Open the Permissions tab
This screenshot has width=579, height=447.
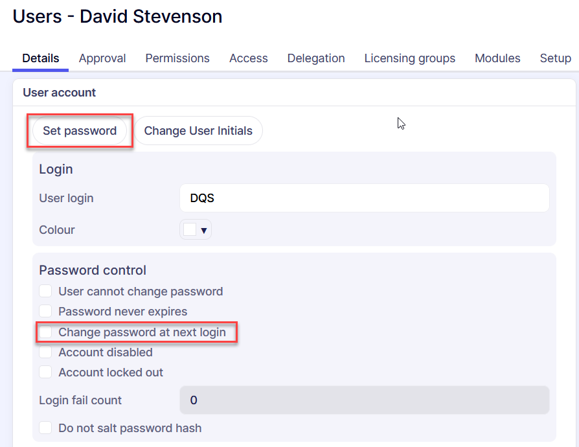tap(177, 58)
